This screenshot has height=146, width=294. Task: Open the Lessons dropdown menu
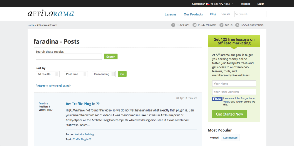(172, 14)
